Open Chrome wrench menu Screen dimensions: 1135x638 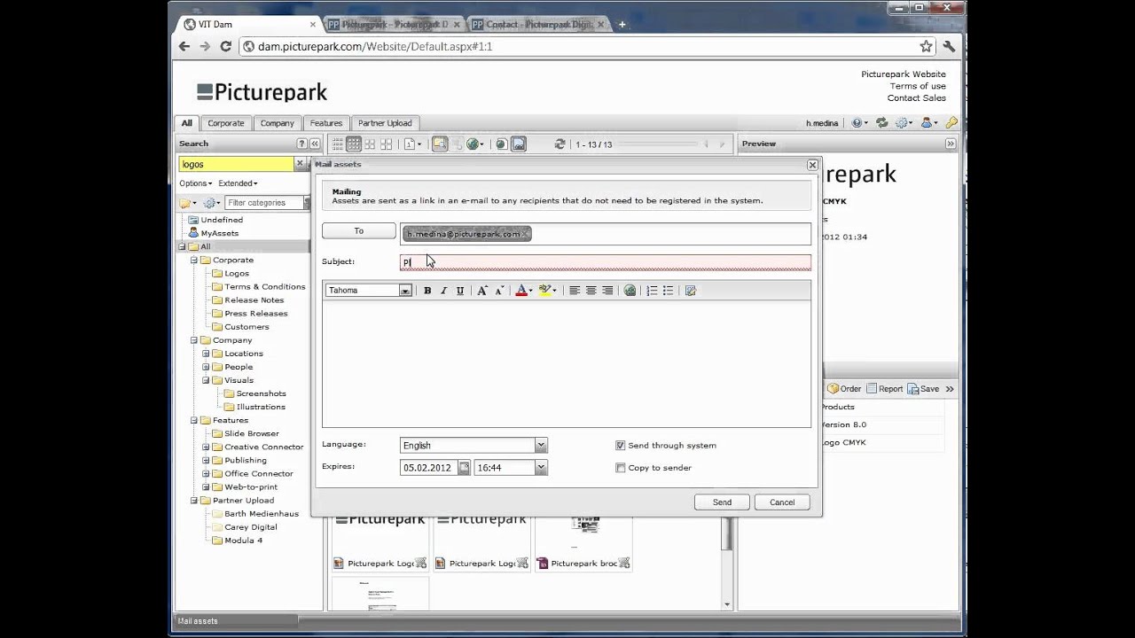pos(949,46)
